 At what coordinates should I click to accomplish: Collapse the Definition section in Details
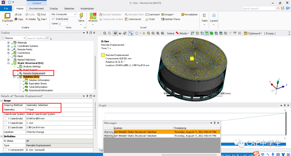2,136
